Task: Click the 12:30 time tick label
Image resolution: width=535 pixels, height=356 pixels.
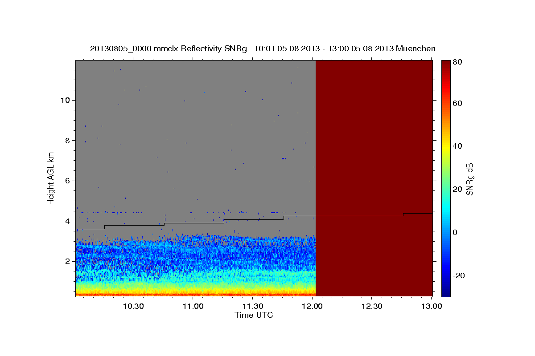Action: (x=372, y=307)
